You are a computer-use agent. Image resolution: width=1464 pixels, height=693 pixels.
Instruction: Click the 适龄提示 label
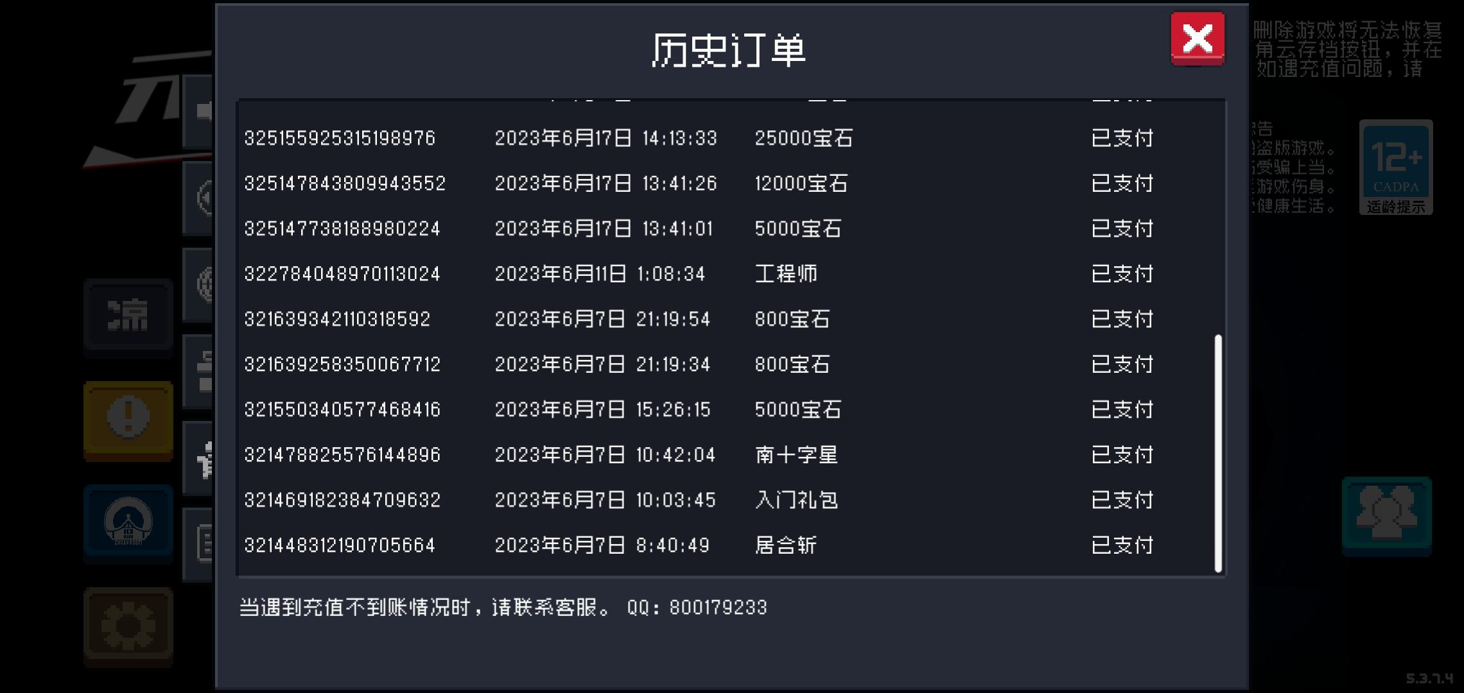point(1396,207)
